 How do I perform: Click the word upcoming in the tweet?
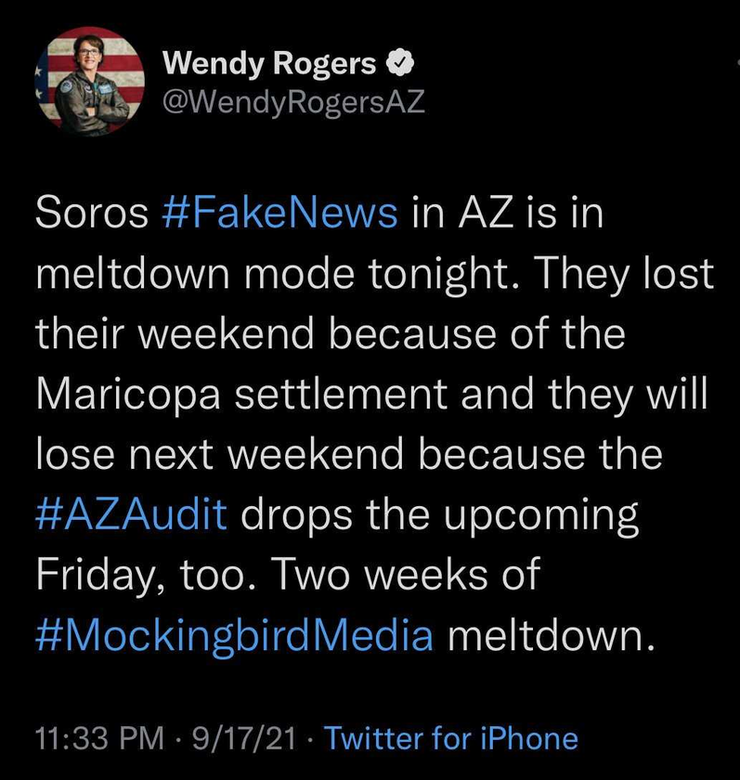pyautogui.click(x=540, y=516)
